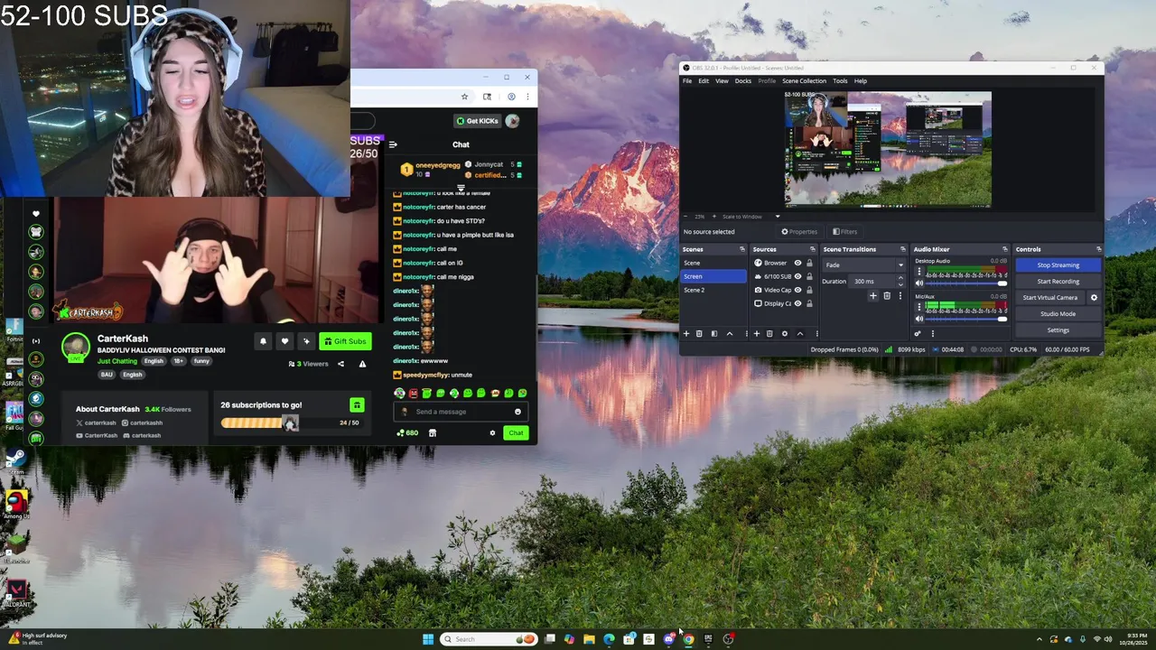Open the File menu in OBS
The height and width of the screenshot is (650, 1156).
click(x=687, y=81)
